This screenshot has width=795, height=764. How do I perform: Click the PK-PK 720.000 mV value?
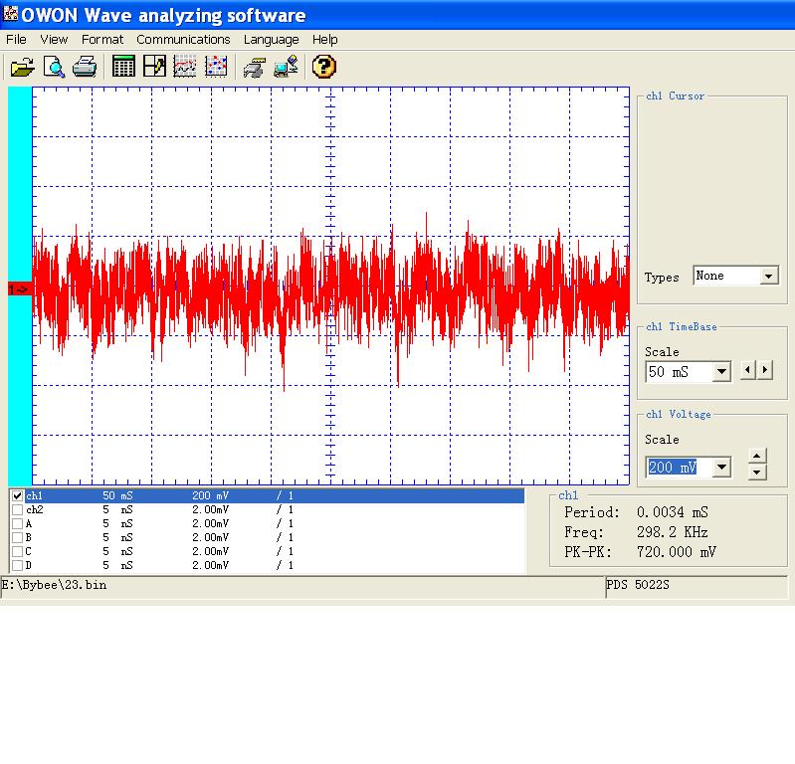(x=677, y=552)
